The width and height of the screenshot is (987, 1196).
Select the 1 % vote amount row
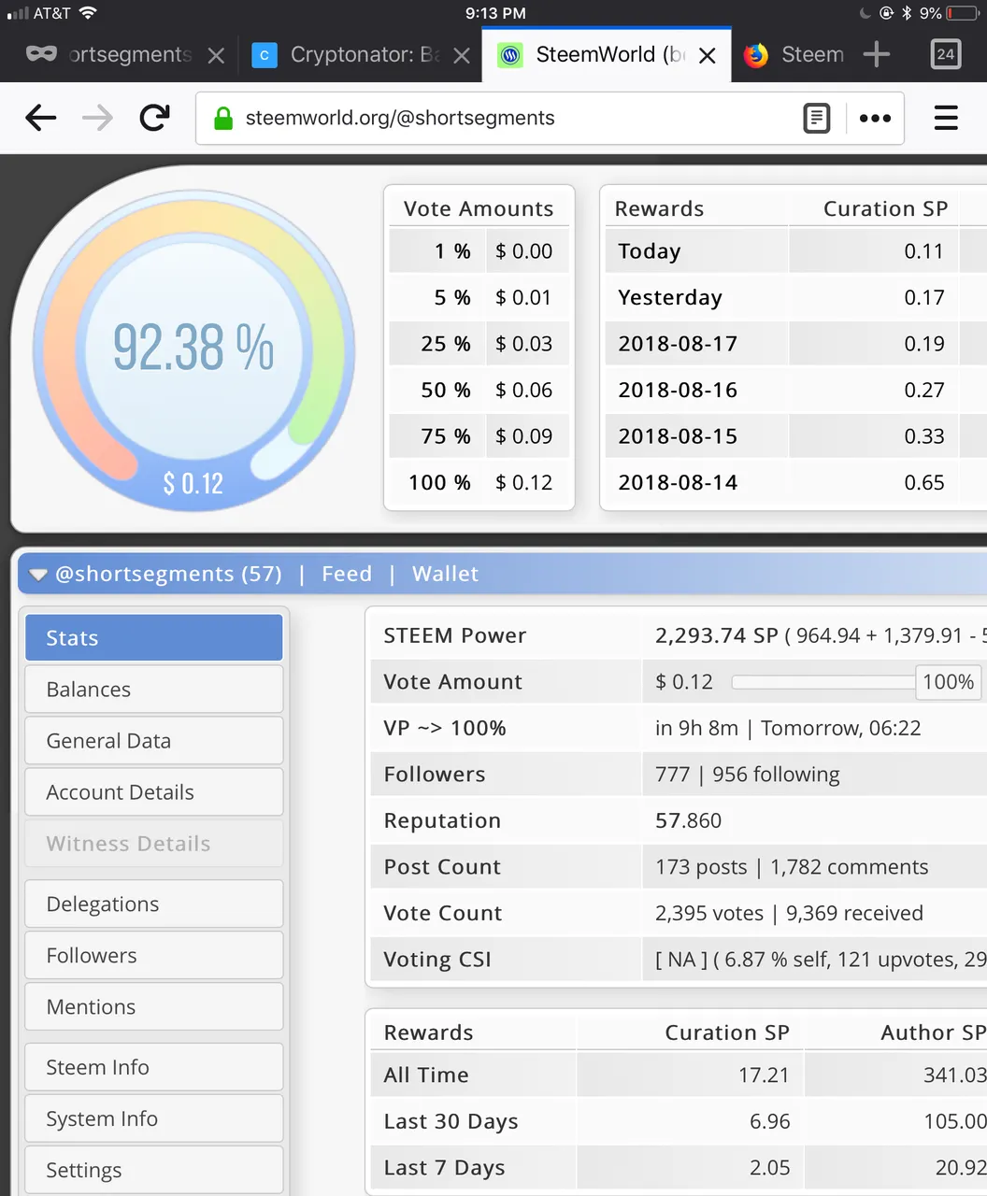[479, 251]
